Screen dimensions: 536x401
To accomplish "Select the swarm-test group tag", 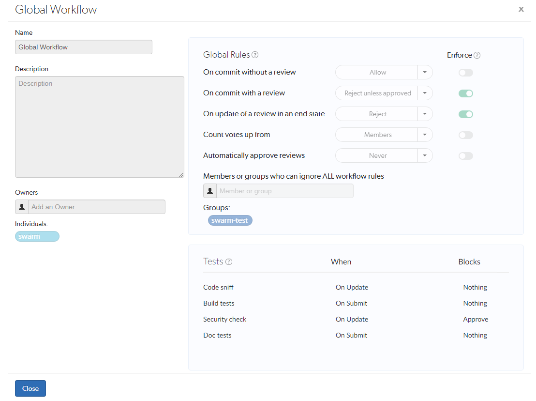I will (230, 220).
